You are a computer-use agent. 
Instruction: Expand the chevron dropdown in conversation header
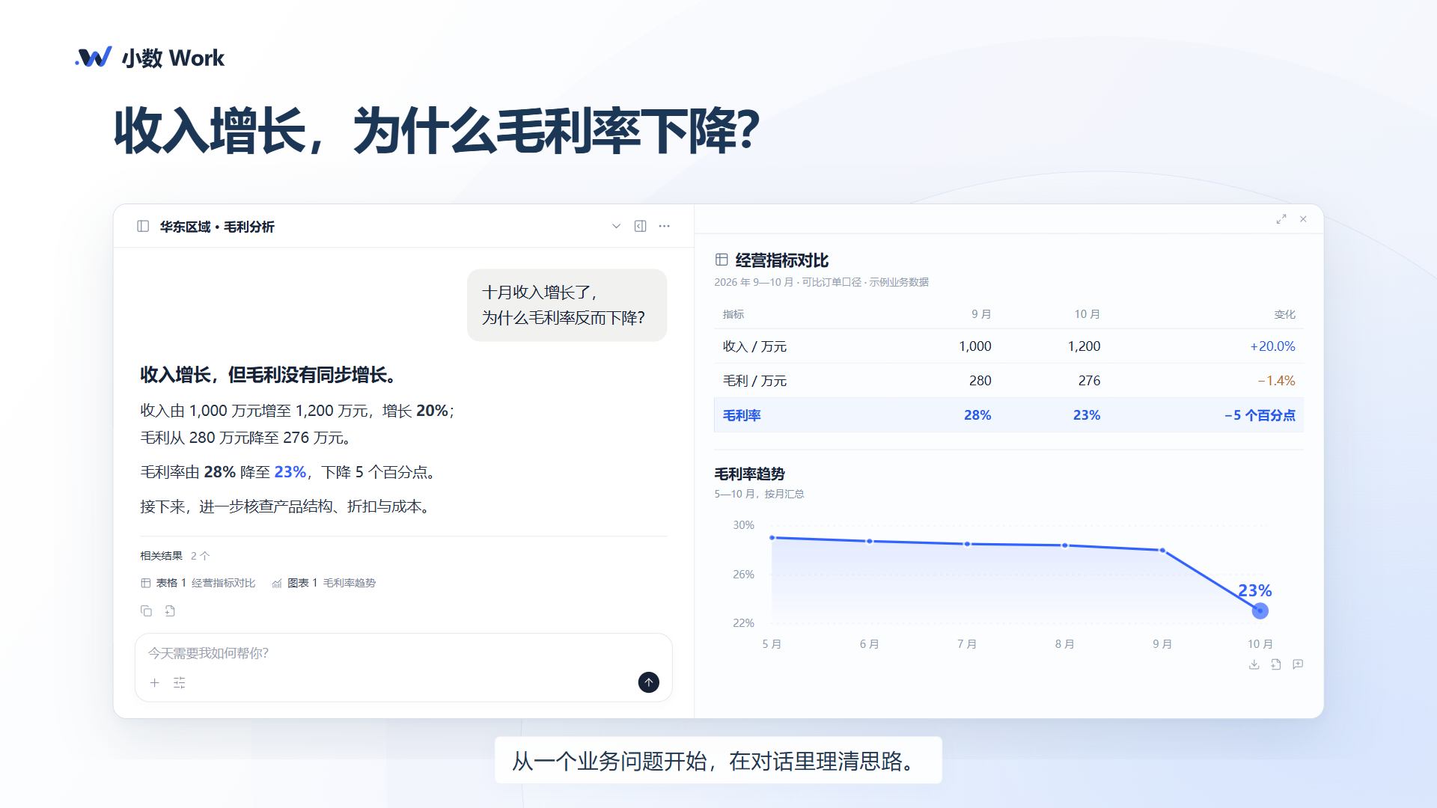click(x=616, y=226)
